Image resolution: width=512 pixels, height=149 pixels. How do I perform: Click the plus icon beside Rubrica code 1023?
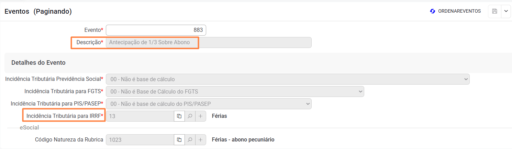click(200, 140)
